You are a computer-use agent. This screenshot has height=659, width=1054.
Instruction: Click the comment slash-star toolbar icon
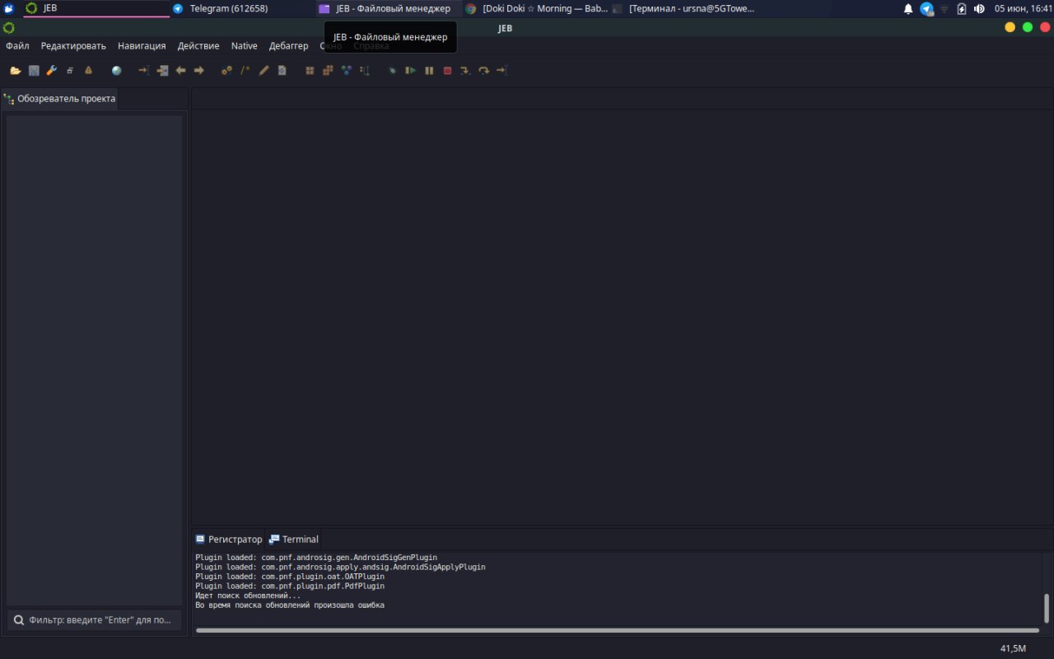(245, 71)
